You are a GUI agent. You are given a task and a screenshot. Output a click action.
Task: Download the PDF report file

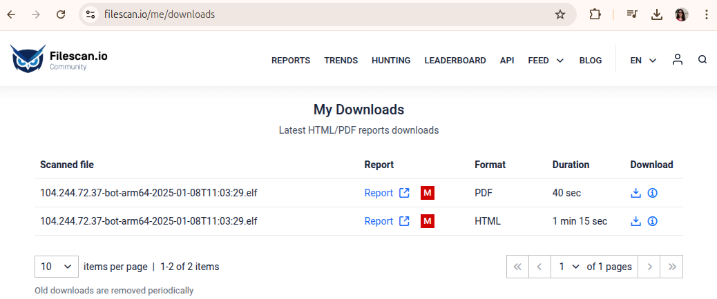coord(635,194)
